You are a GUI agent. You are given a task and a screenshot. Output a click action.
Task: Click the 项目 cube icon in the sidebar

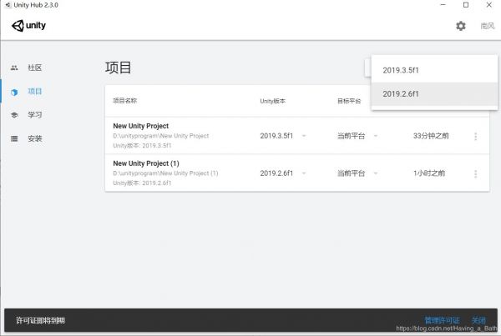(14, 93)
